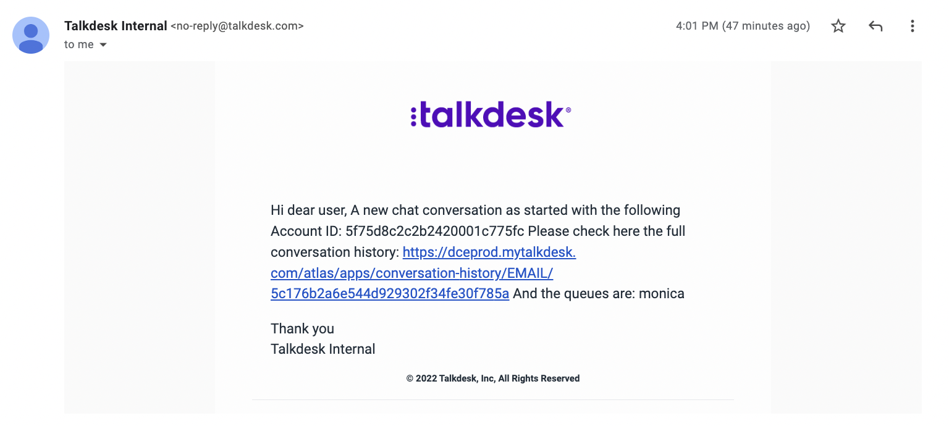Click the sender's profile avatar
Viewport: 949px width, 426px height.
(31, 35)
